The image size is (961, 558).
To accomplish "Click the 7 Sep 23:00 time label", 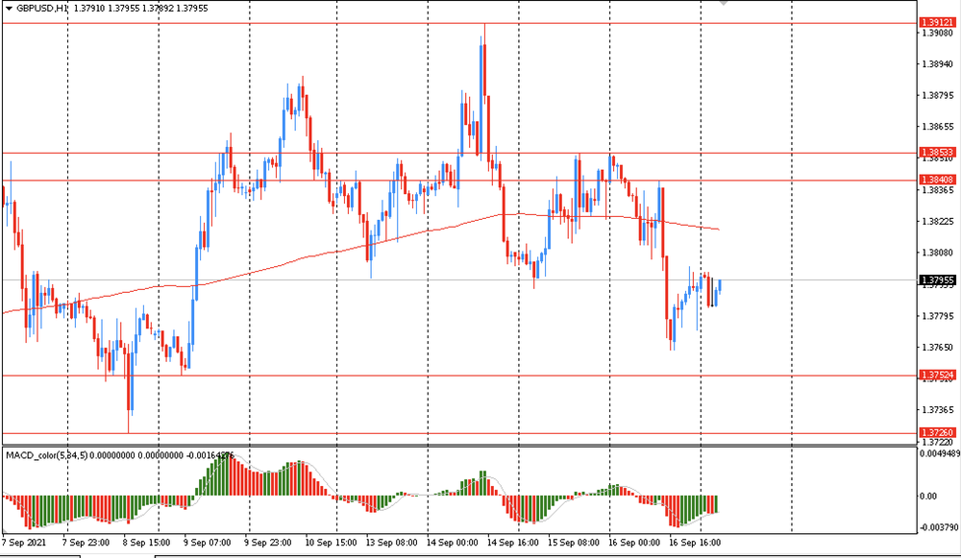I will click(86, 543).
